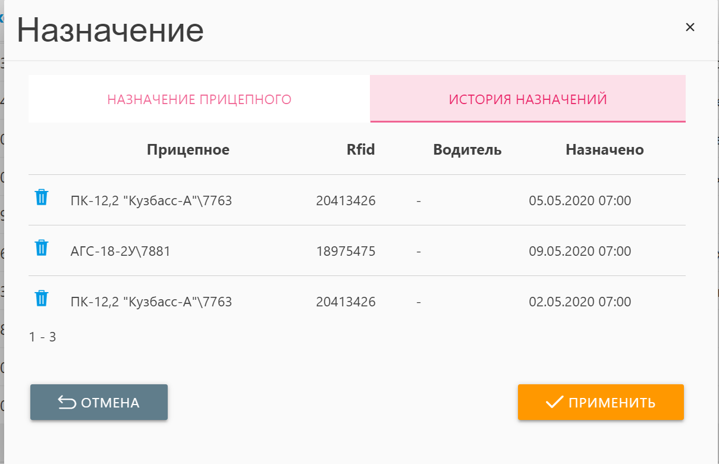Delete the 05.05.2020 ПК-12,2 assignment via trash icon
The height and width of the screenshot is (464, 719).
point(41,197)
